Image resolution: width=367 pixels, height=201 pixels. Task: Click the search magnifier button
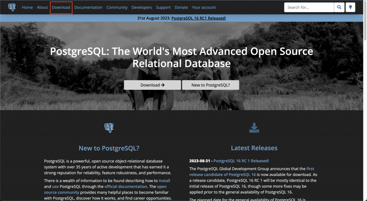pyautogui.click(x=339, y=7)
